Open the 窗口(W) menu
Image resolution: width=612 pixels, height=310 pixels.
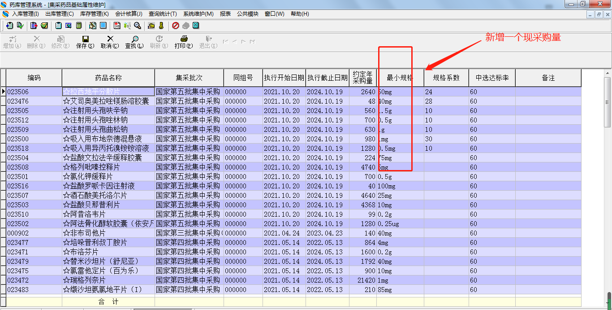pos(275,14)
